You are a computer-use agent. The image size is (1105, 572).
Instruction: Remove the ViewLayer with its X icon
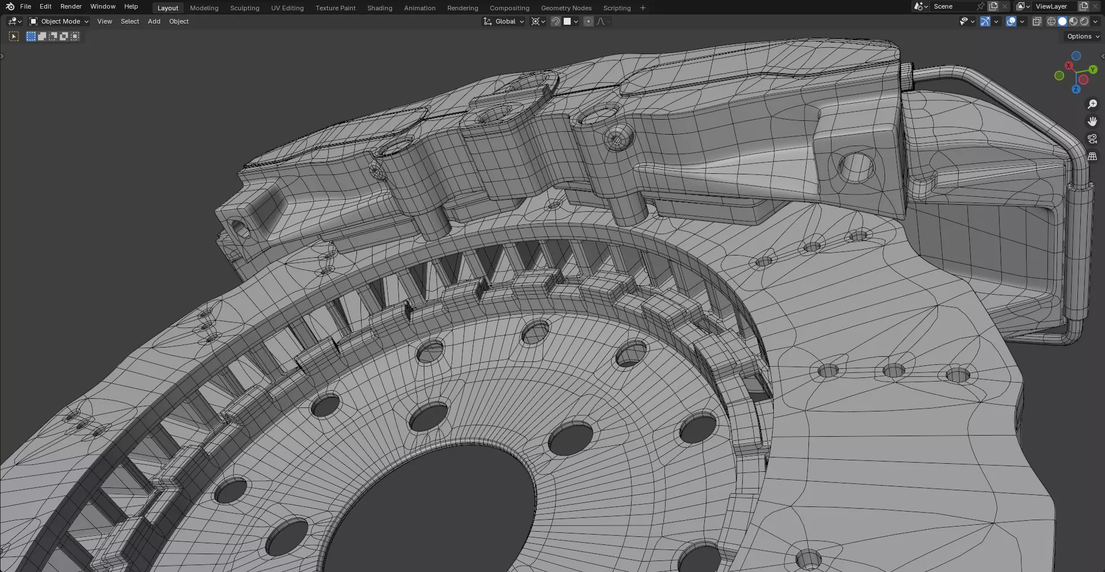pyautogui.click(x=1096, y=6)
